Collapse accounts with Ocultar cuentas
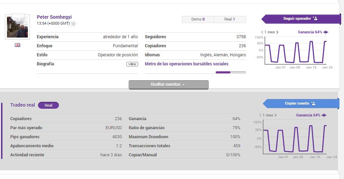 point(168,84)
